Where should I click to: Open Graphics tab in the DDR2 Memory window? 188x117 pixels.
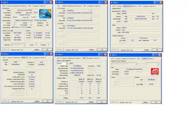pos(36,58)
